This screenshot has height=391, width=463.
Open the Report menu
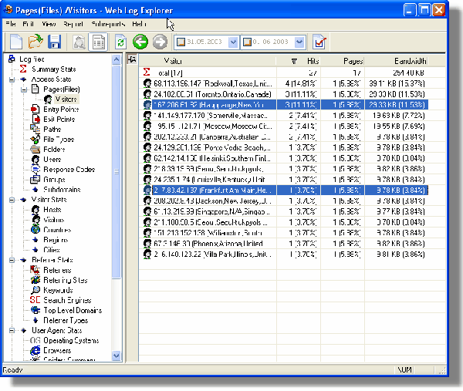click(x=74, y=25)
